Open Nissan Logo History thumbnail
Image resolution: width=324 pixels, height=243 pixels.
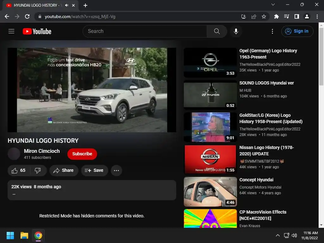(210, 159)
